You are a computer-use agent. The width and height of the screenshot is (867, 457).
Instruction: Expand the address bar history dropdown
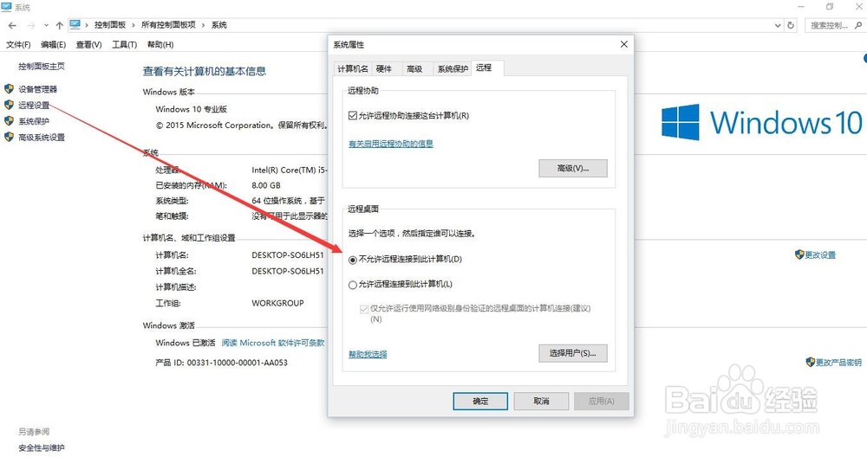[778, 25]
